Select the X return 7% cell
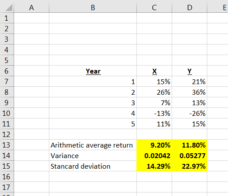 click(x=154, y=103)
